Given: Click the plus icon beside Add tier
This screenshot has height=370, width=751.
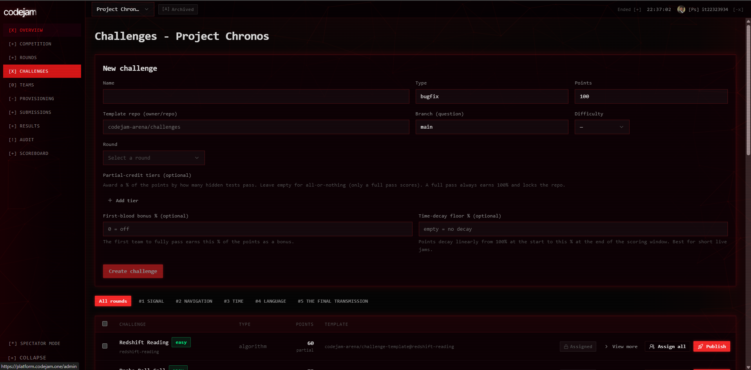Looking at the screenshot, I should (x=110, y=201).
